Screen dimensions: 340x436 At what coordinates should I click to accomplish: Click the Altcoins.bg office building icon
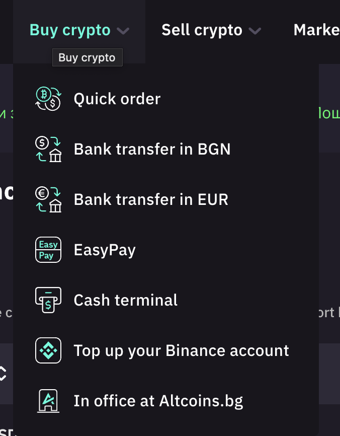[x=48, y=401]
